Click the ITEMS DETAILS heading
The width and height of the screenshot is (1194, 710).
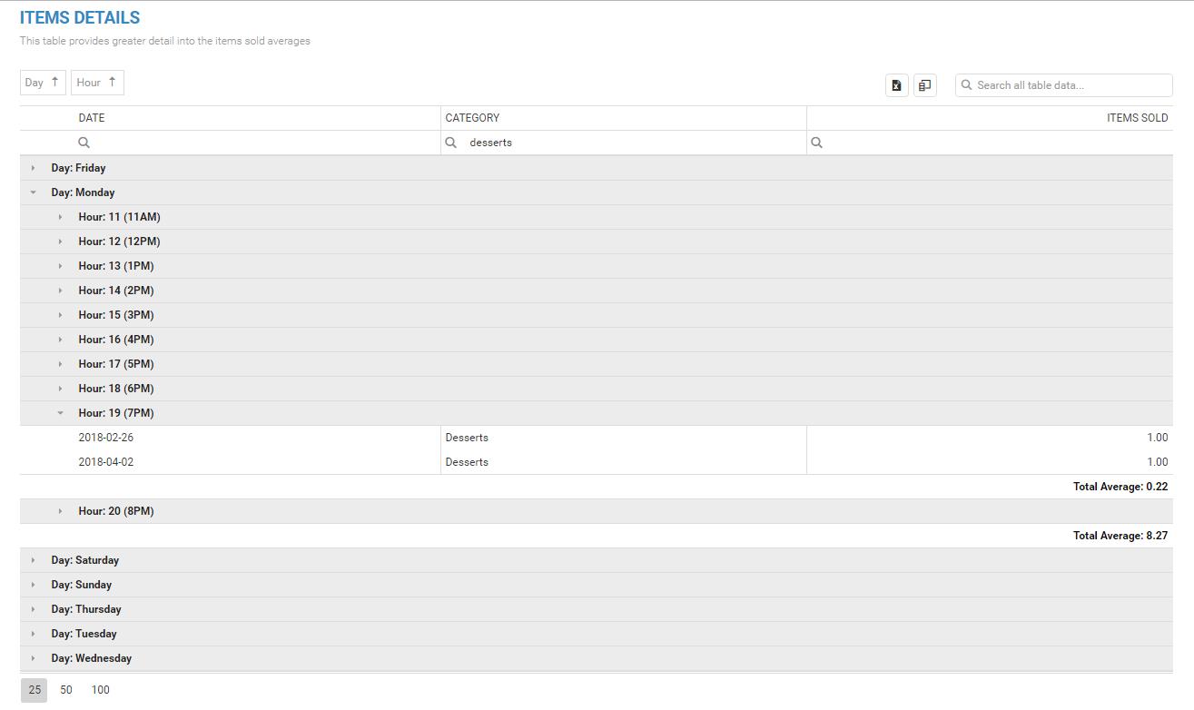pyautogui.click(x=80, y=18)
